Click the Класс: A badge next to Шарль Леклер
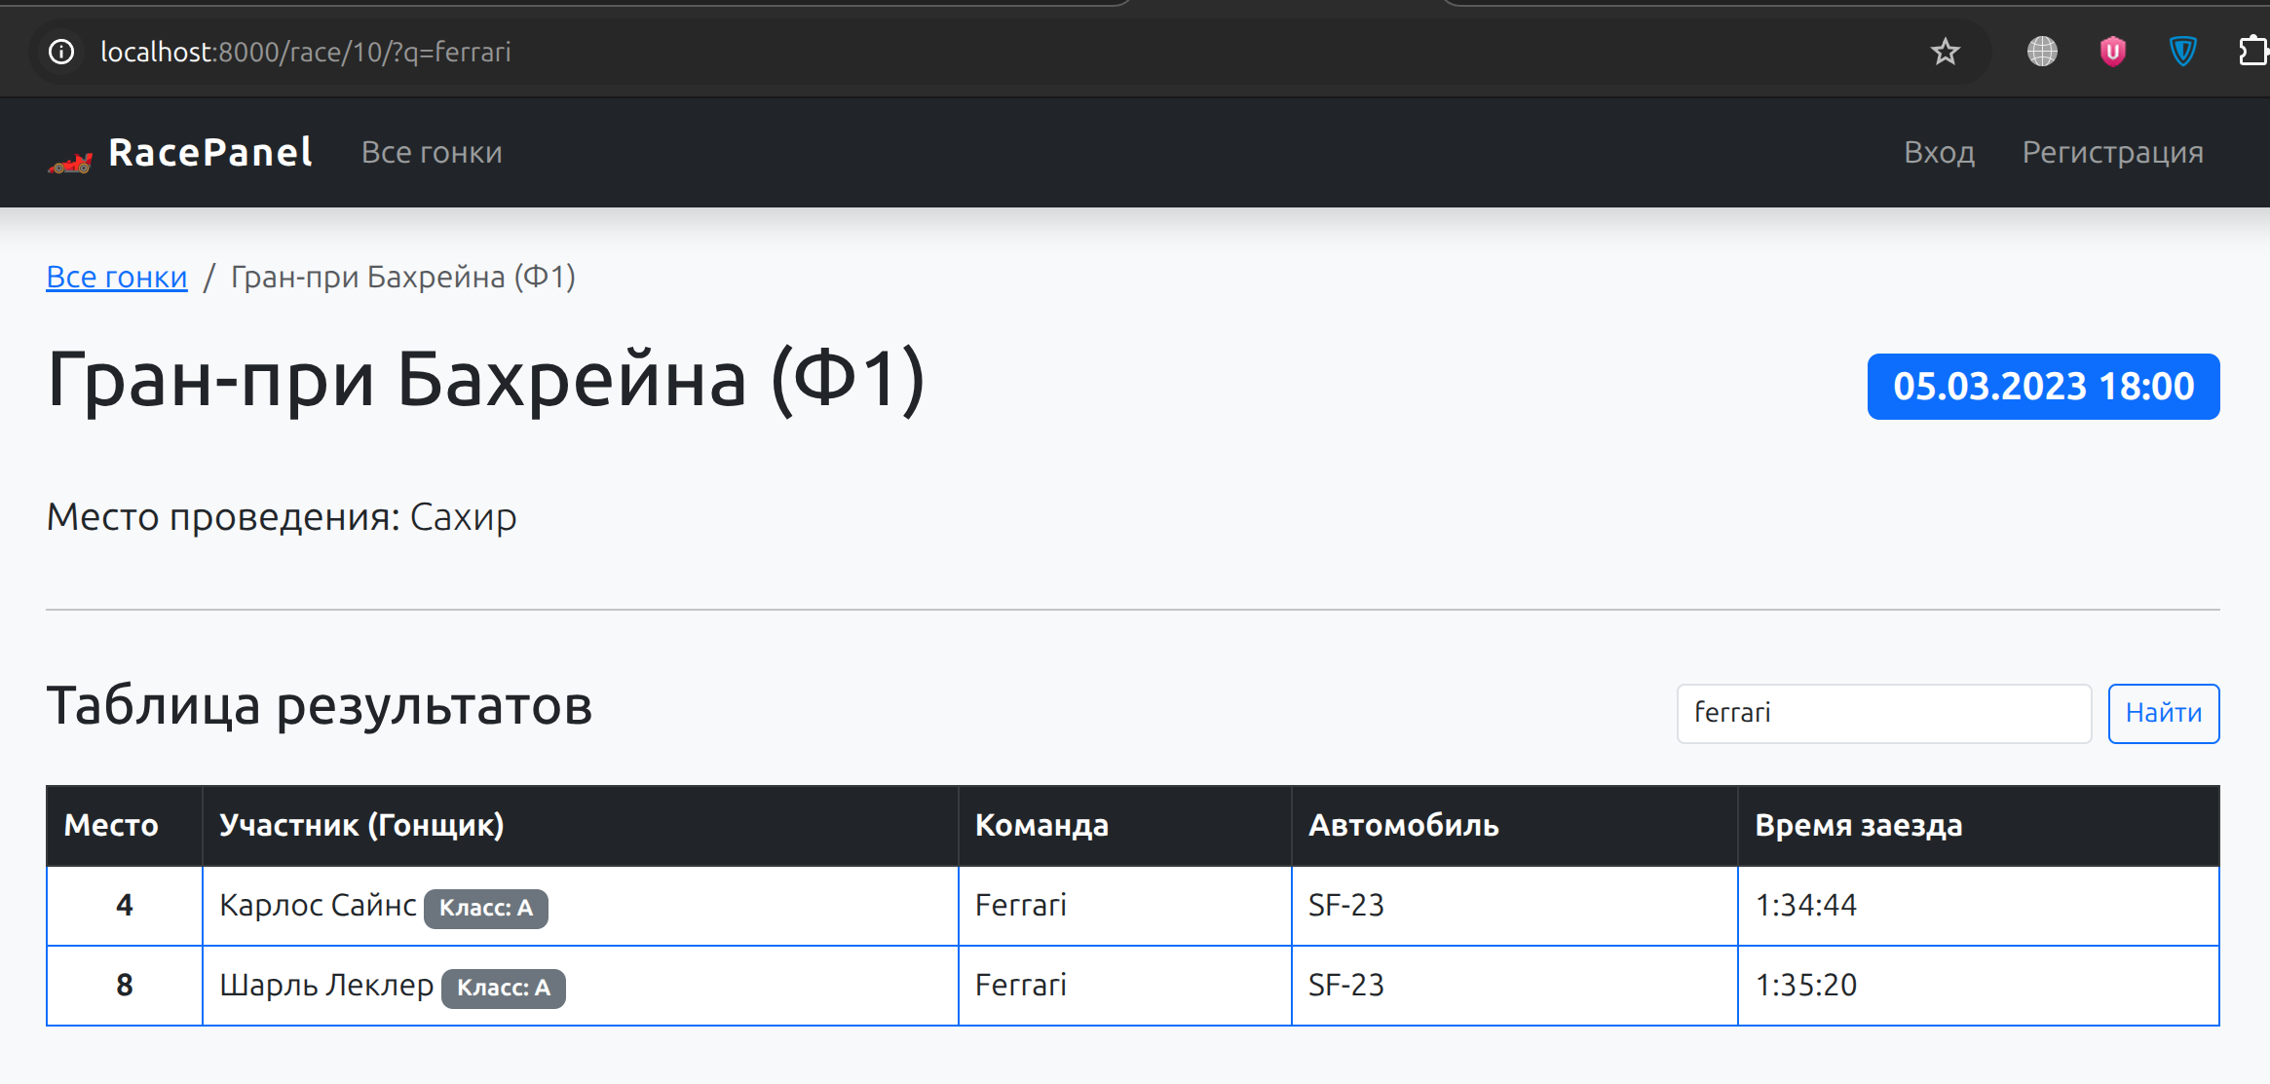This screenshot has height=1084, width=2270. pos(503,988)
